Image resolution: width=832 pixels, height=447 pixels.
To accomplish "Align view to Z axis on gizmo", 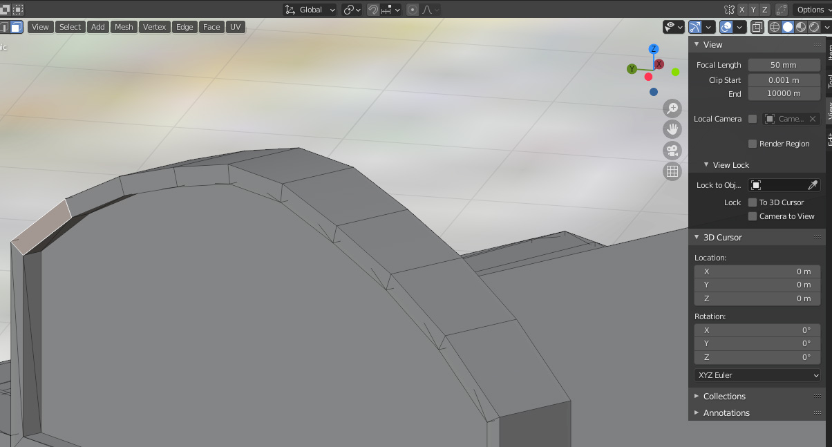I will (x=654, y=49).
